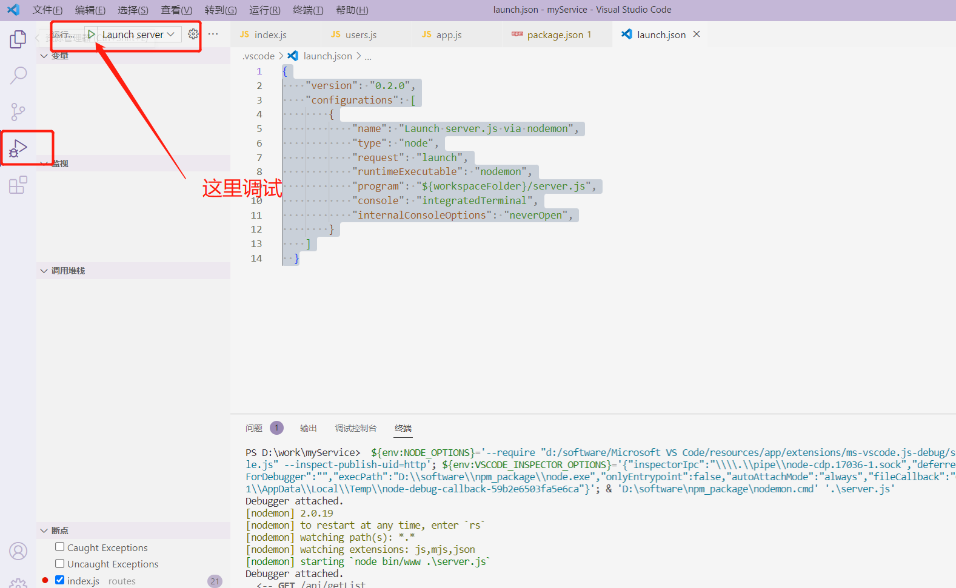Open the 转到(G) menu

pos(221,10)
